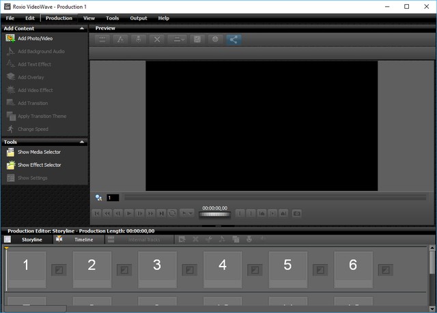Click the Add Photo/Video icon

[x=10, y=38]
